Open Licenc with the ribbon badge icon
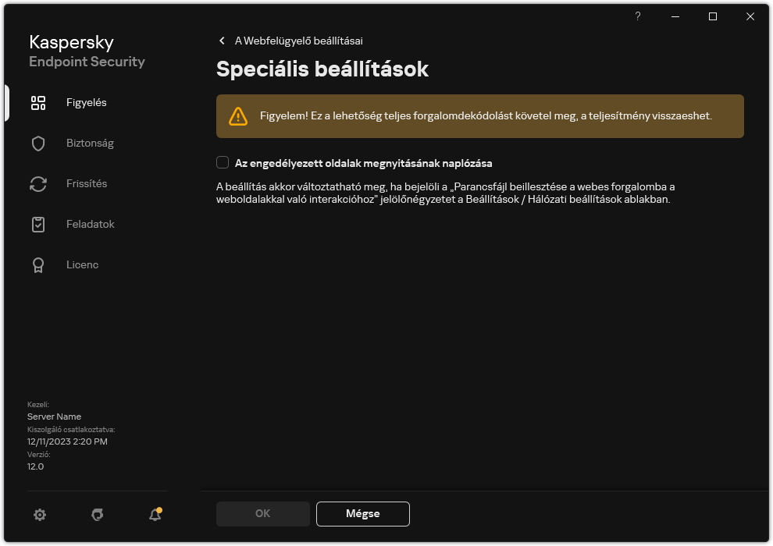This screenshot has width=773, height=546. pyautogui.click(x=37, y=264)
